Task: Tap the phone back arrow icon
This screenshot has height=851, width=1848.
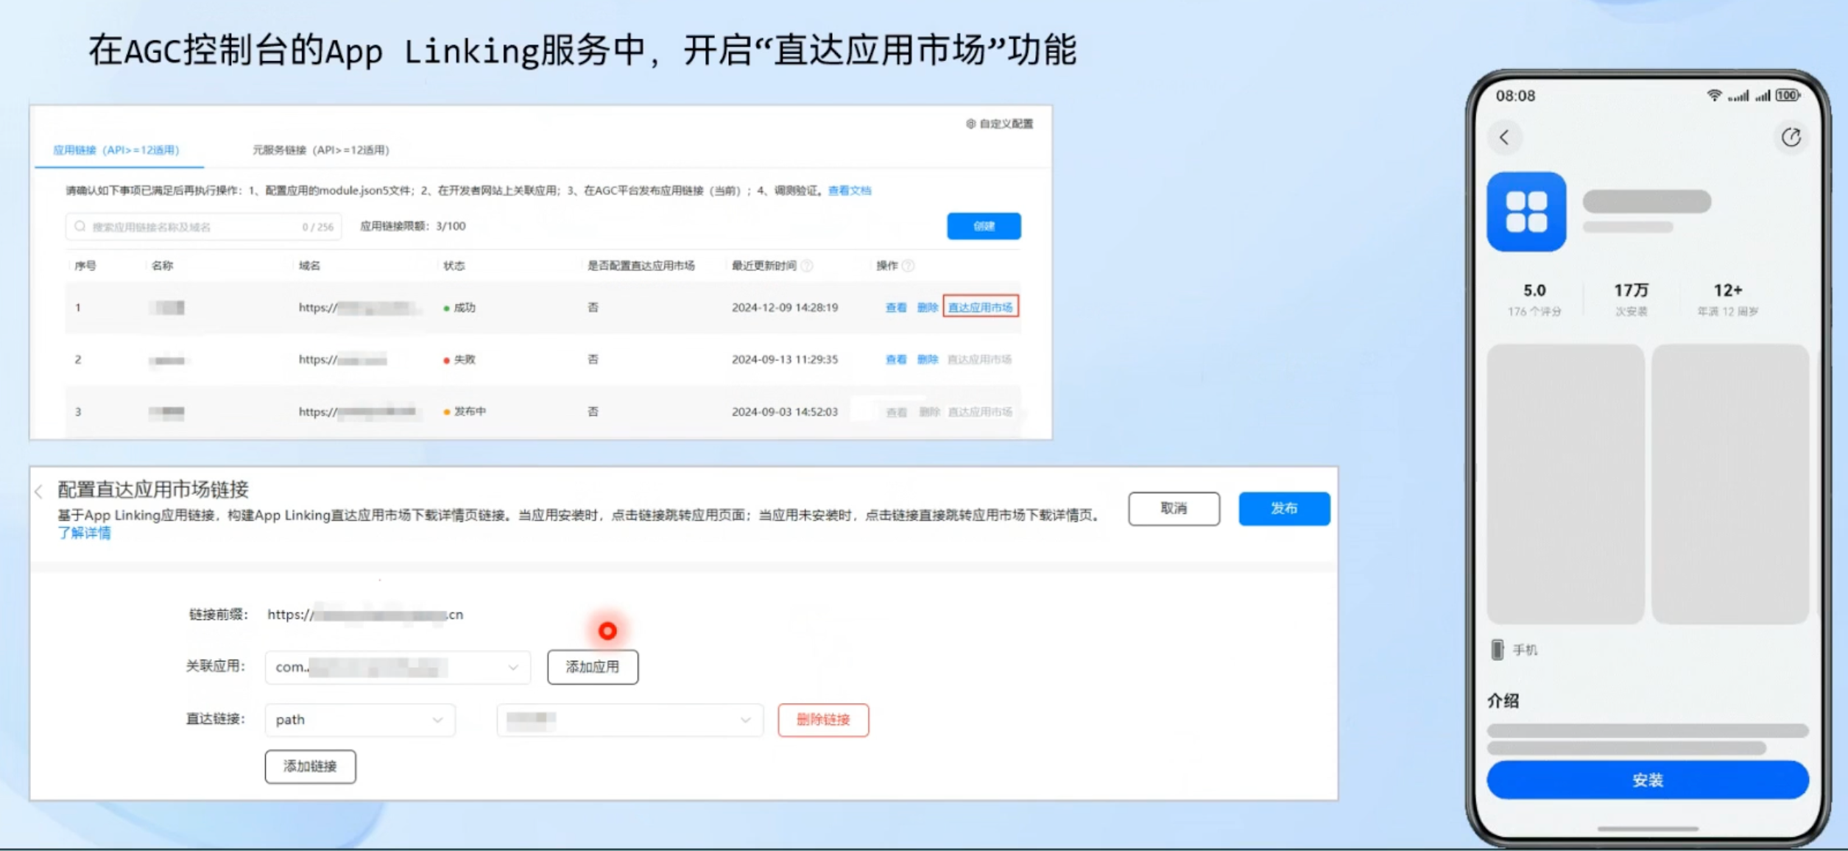Action: tap(1504, 138)
